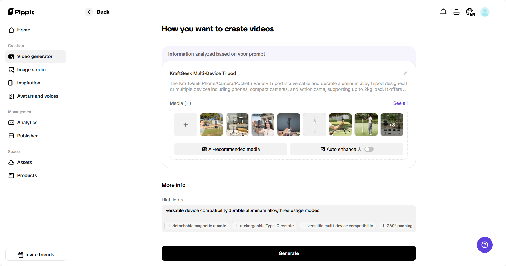Go back using the chevron arrow
Screen dimensions: 506x266
[89, 12]
